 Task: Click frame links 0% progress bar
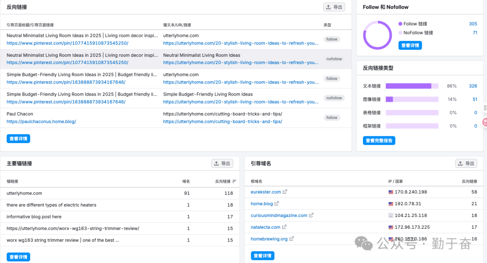point(412,126)
